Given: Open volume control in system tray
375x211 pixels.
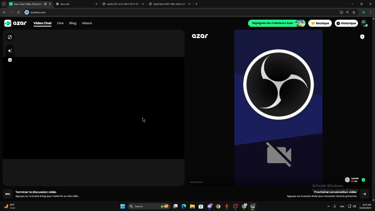Looking at the screenshot, I should (354, 206).
